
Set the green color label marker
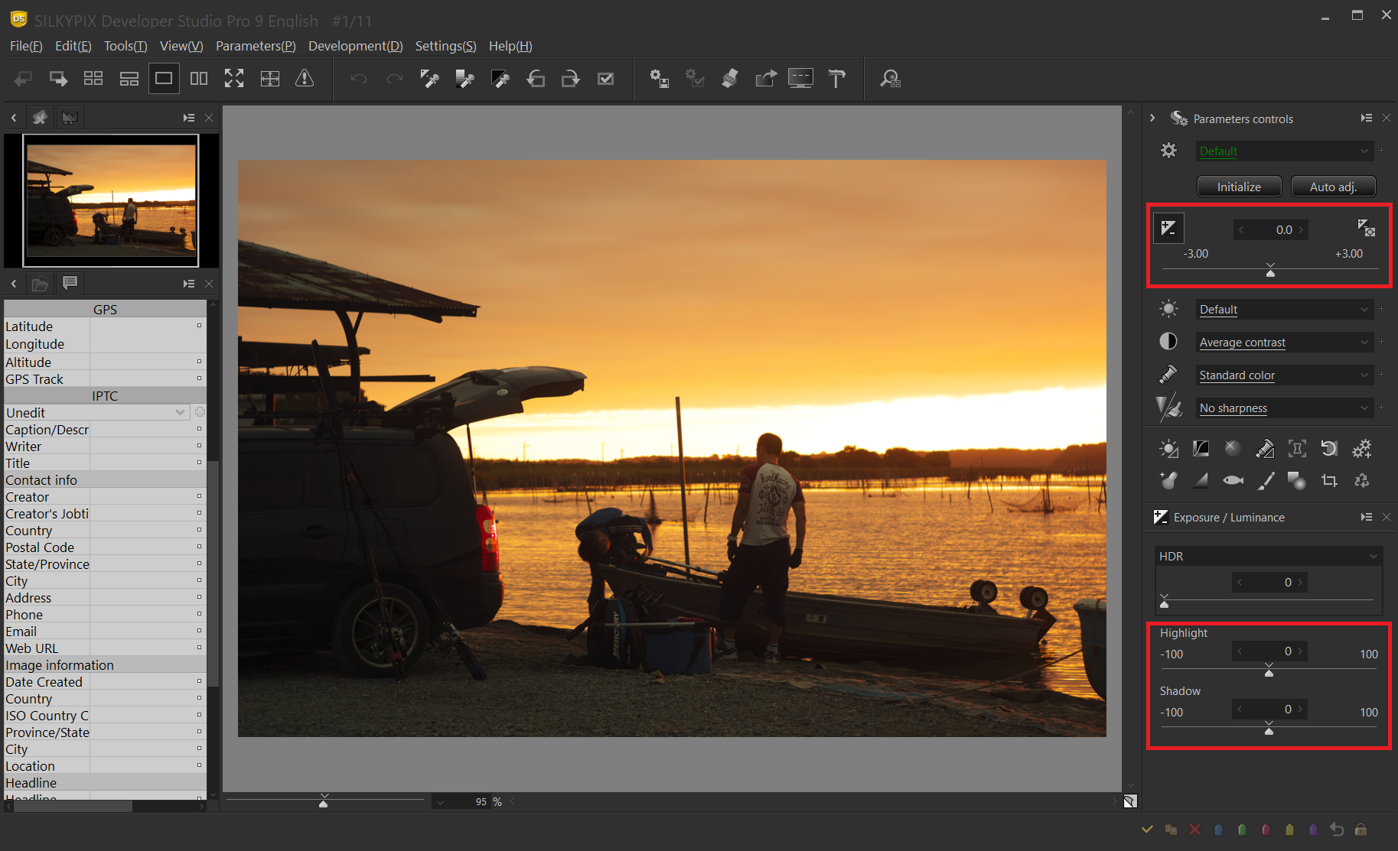1242,830
